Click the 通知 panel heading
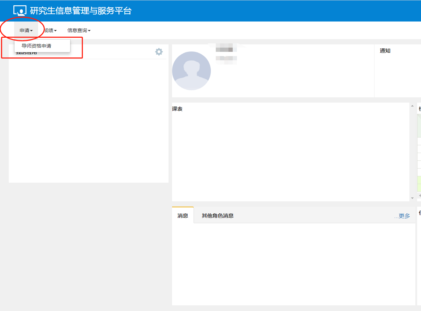Screen dimensions: 421x311 click(385, 51)
